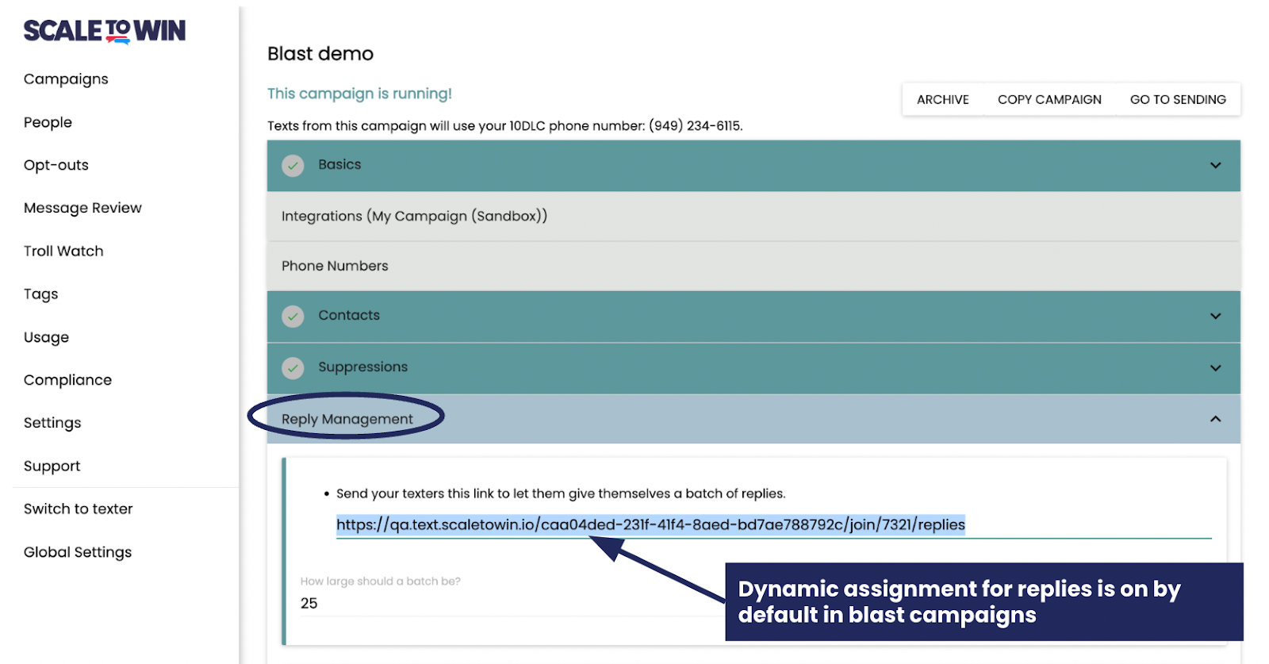Click the Basics section label

coord(339,164)
